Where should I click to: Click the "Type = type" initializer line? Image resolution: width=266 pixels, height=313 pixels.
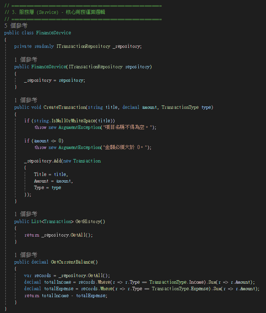pos(48,188)
